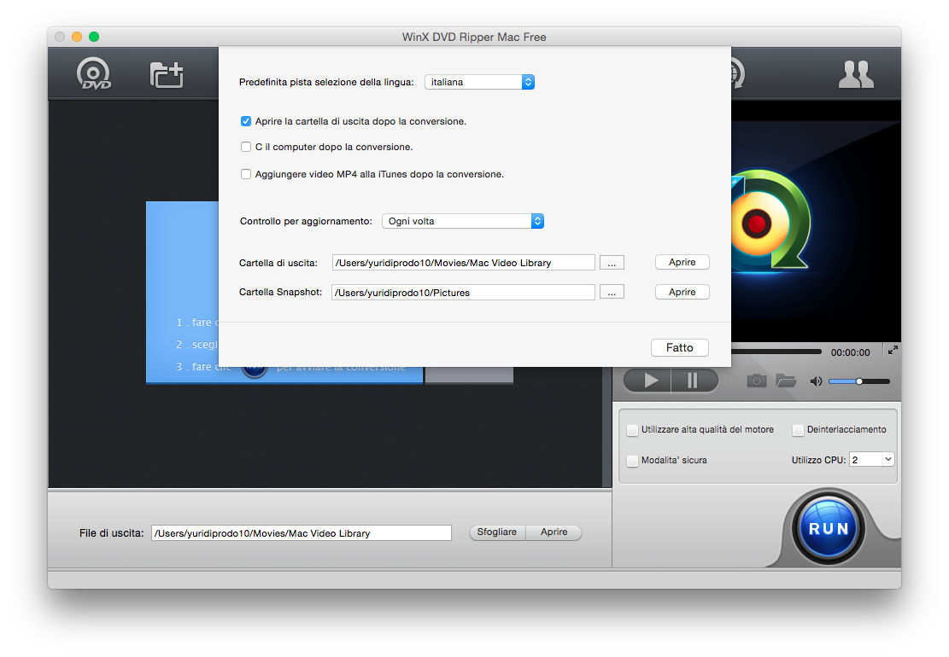Click the File di uscita path field
This screenshot has width=949, height=657.
click(302, 533)
